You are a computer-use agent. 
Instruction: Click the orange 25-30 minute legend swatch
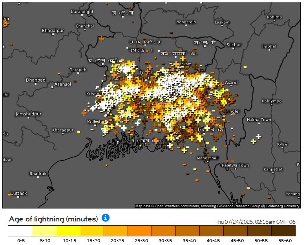point(139,230)
